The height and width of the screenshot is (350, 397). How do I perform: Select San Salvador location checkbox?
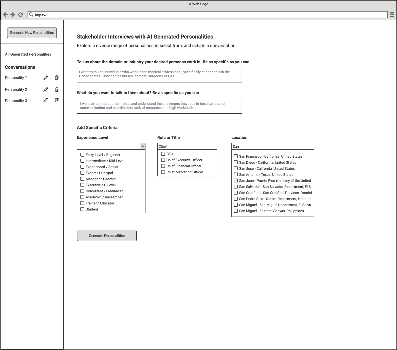(x=236, y=187)
